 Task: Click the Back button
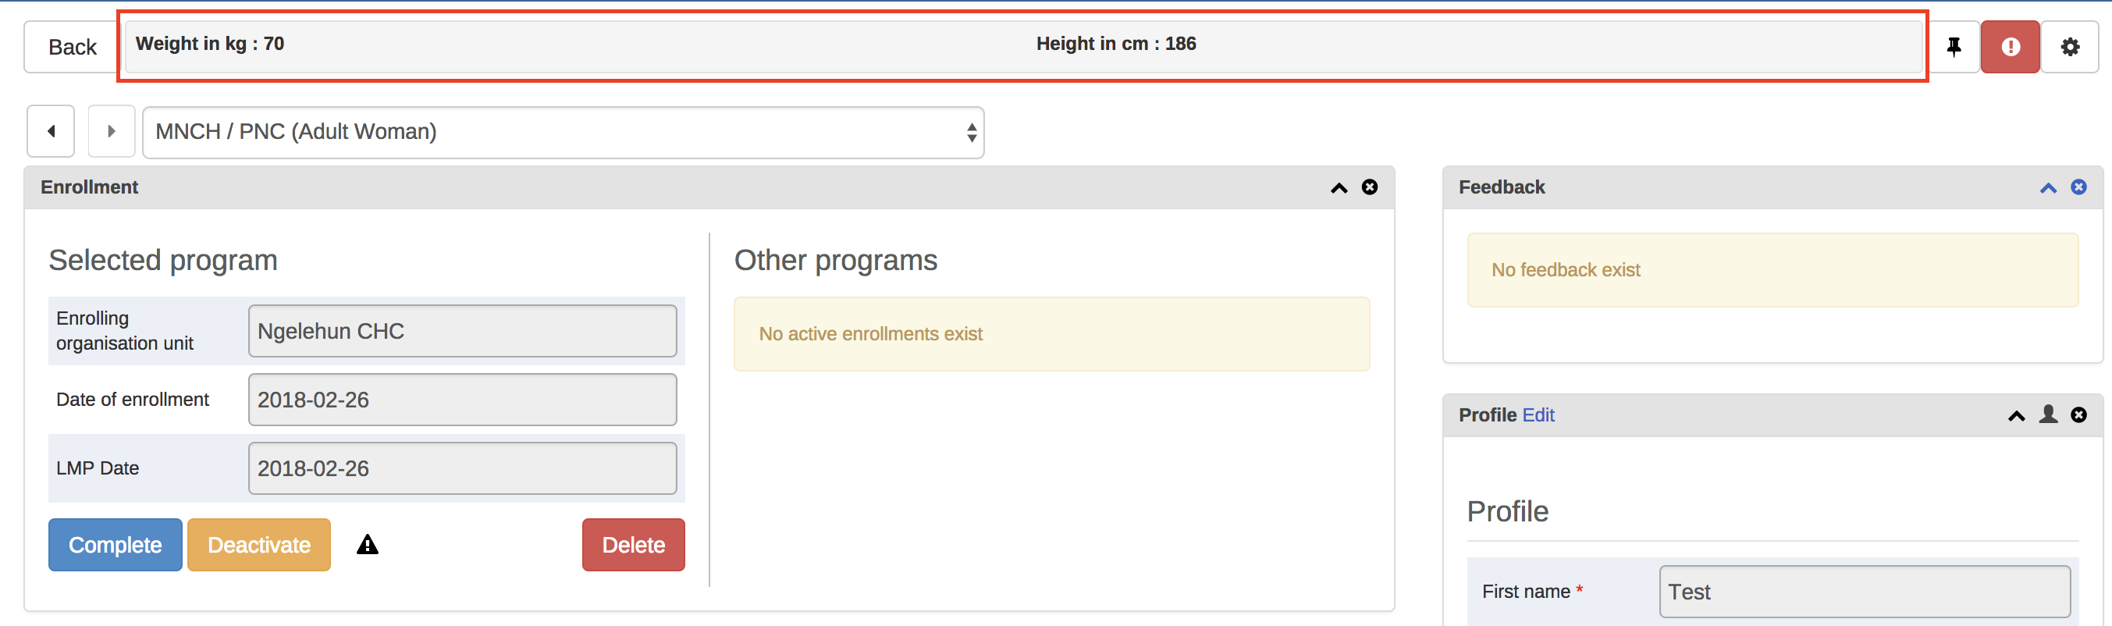coord(72,48)
